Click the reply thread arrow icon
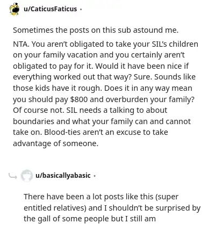This screenshot has width=215, height=238. point(13,176)
